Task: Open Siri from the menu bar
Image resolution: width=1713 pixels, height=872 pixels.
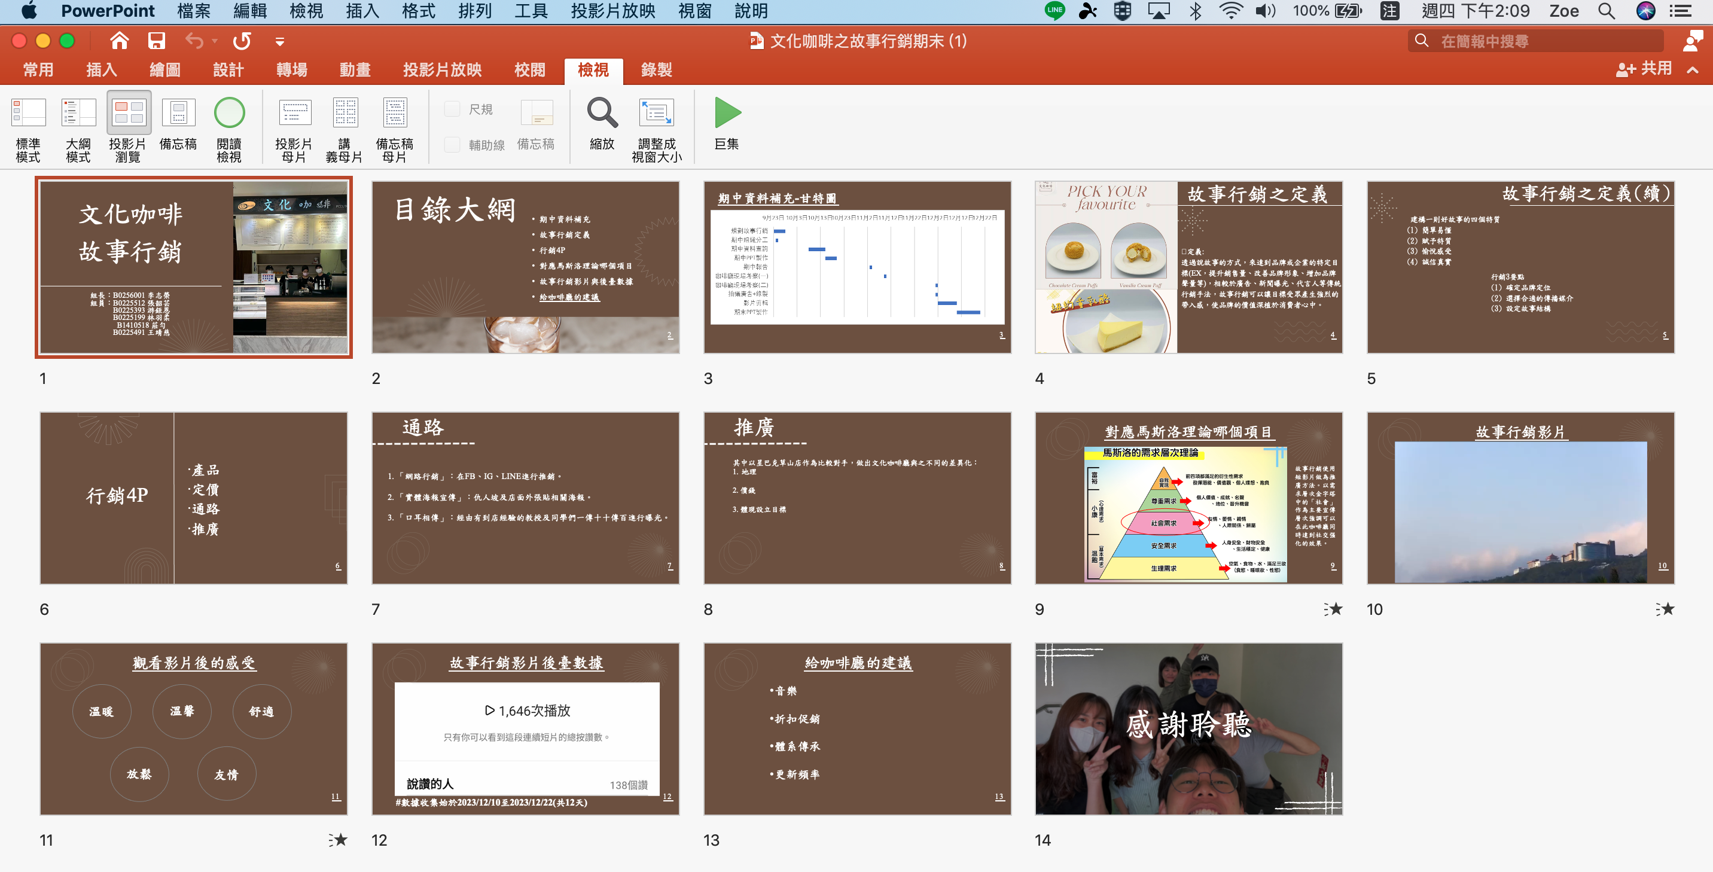Action: tap(1646, 11)
